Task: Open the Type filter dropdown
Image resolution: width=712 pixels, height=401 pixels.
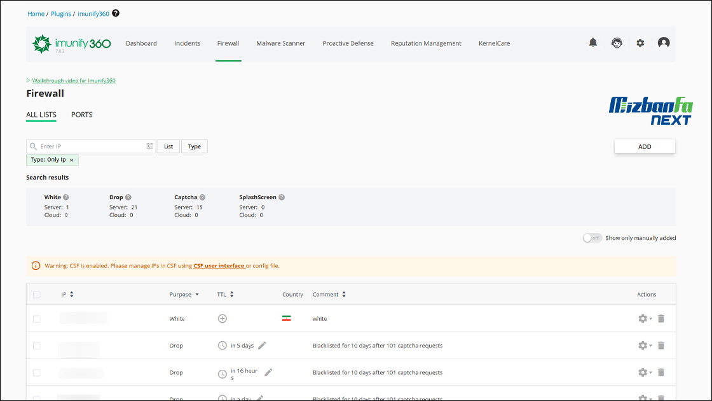Action: tap(195, 146)
